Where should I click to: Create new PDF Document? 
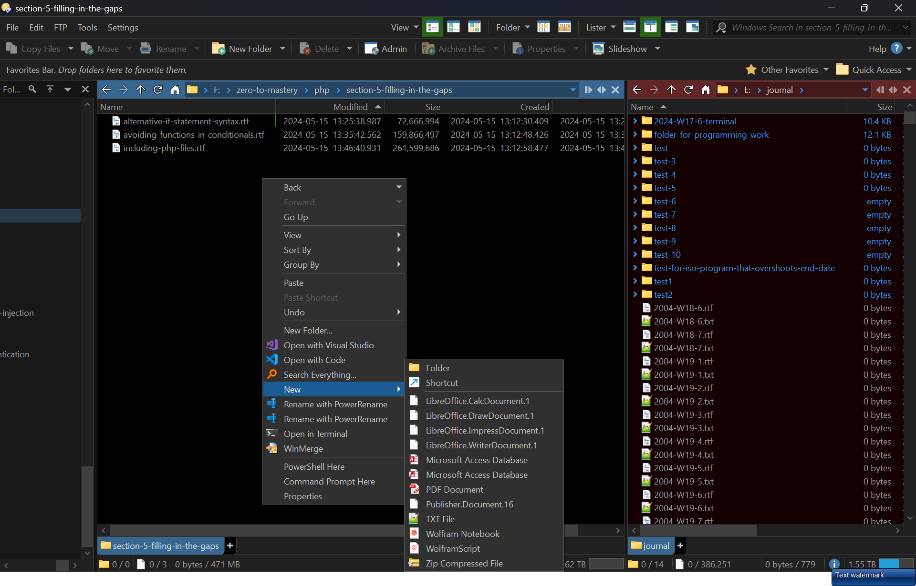(484, 489)
